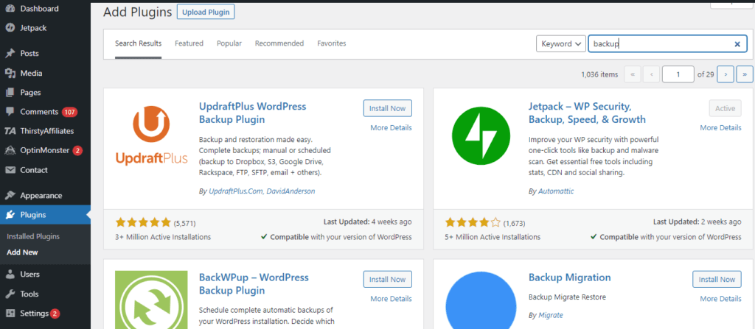Click the Comments speech bubble icon
The height and width of the screenshot is (329, 755).
(10, 112)
